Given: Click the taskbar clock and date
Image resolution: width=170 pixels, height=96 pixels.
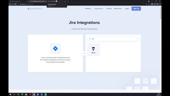Looking at the screenshot, I should click(159, 94).
